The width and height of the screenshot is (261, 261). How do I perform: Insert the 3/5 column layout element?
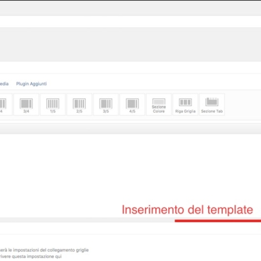coord(106,104)
